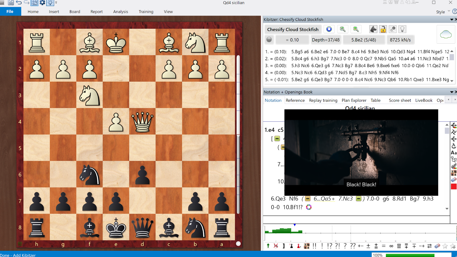
Task: Open engine gear settings in kibitzer
Action: pyautogui.click(x=393, y=29)
